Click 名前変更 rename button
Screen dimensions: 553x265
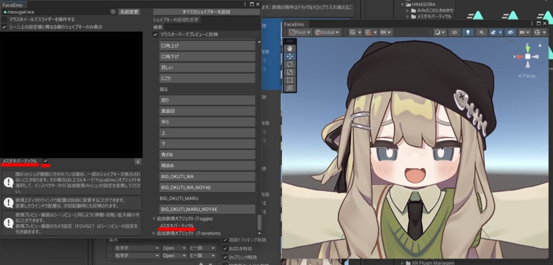click(129, 12)
